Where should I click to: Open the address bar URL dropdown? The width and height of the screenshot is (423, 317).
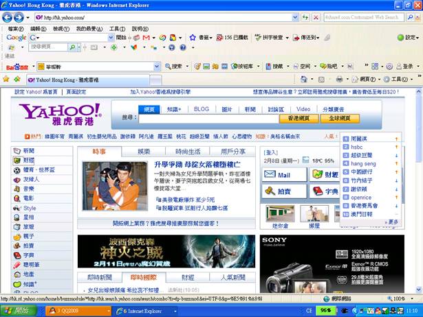pos(295,18)
